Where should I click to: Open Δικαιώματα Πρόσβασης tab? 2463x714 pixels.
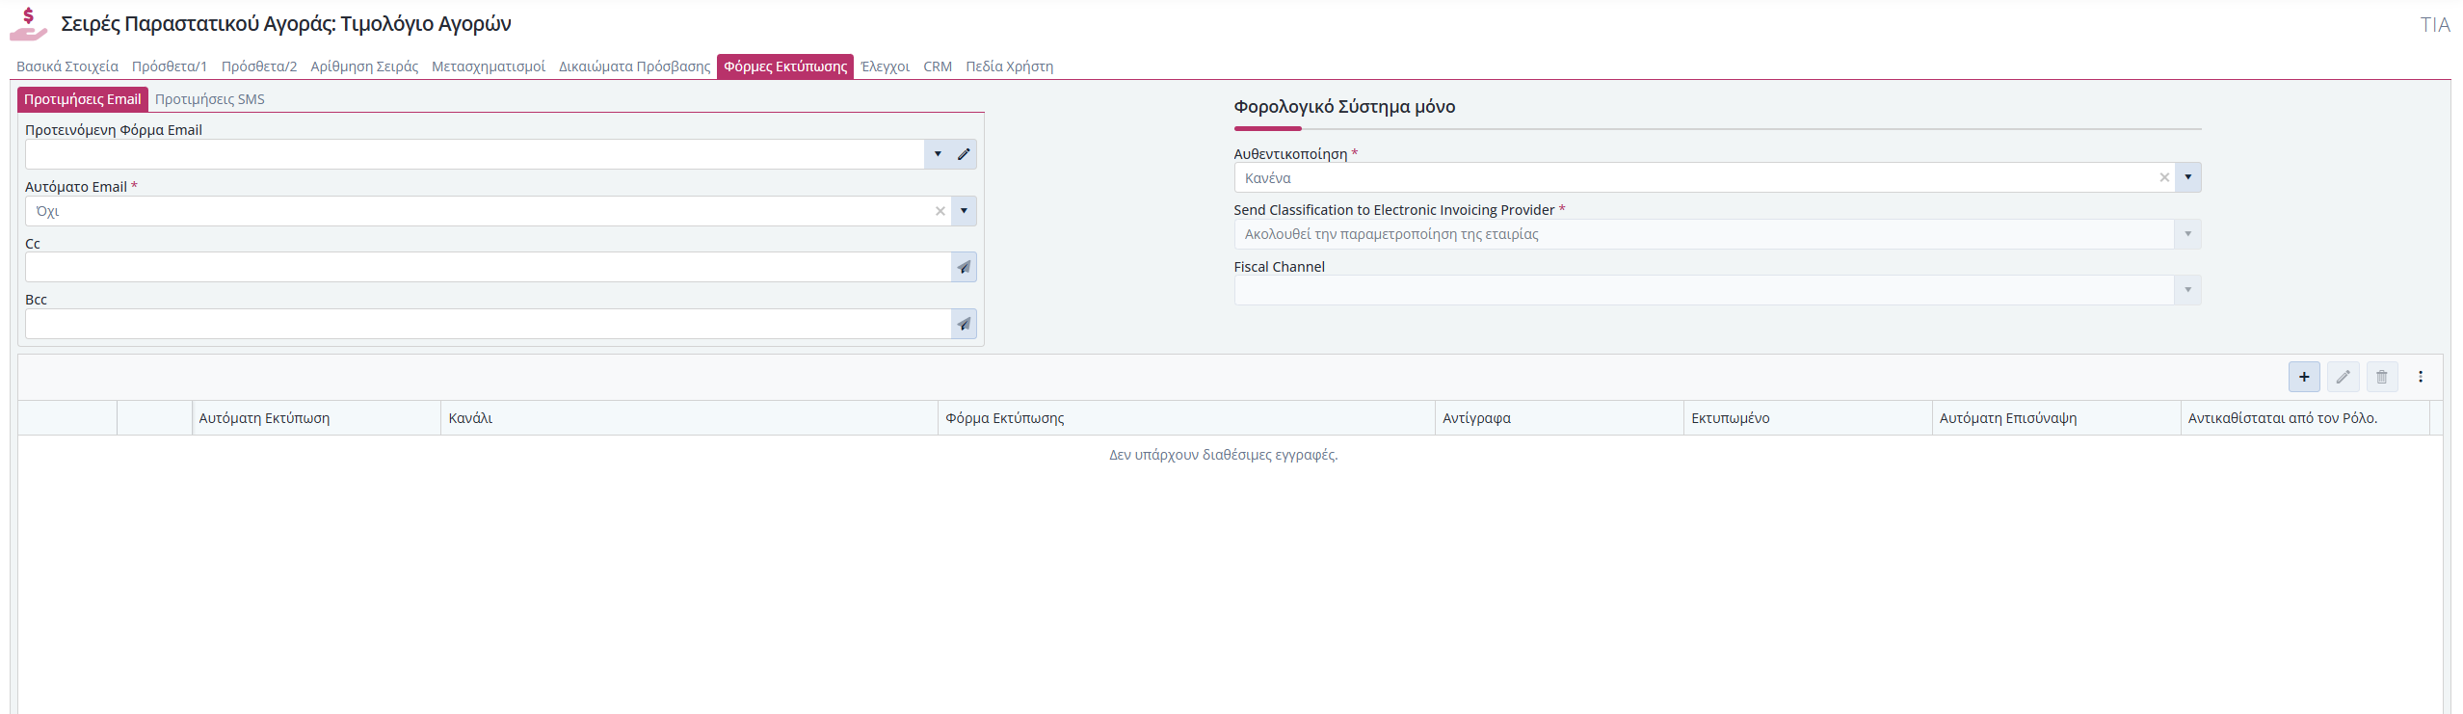tap(635, 66)
